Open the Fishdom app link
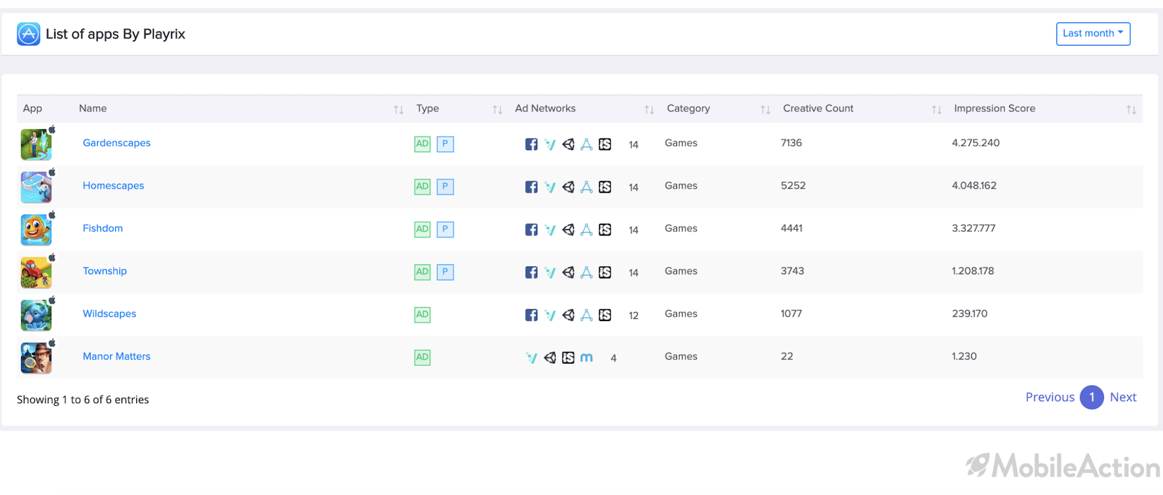This screenshot has width=1163, height=495. click(103, 229)
